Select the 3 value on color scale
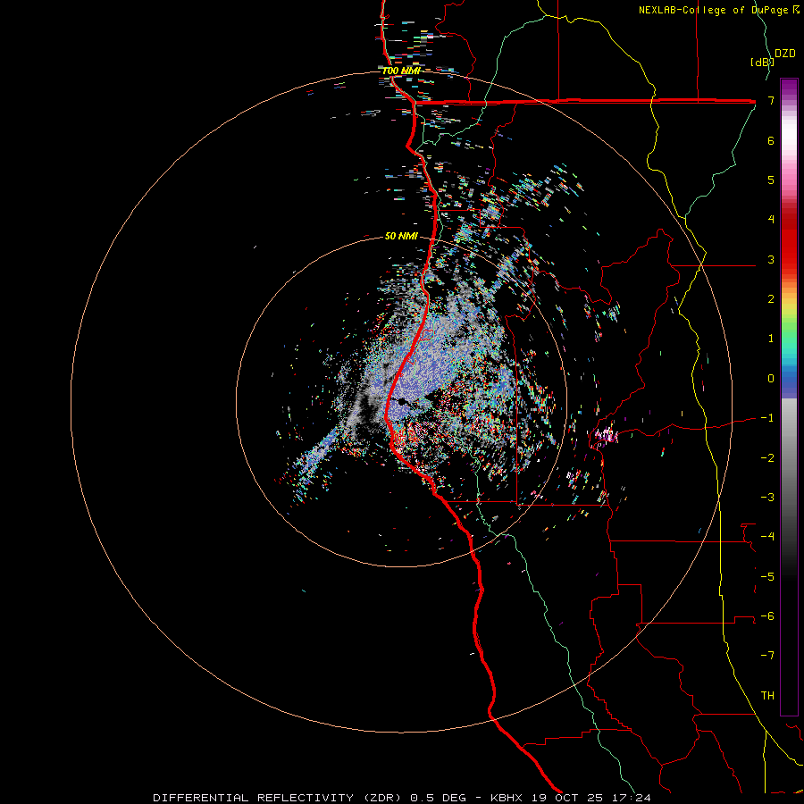This screenshot has height=804, width=804. 771,259
